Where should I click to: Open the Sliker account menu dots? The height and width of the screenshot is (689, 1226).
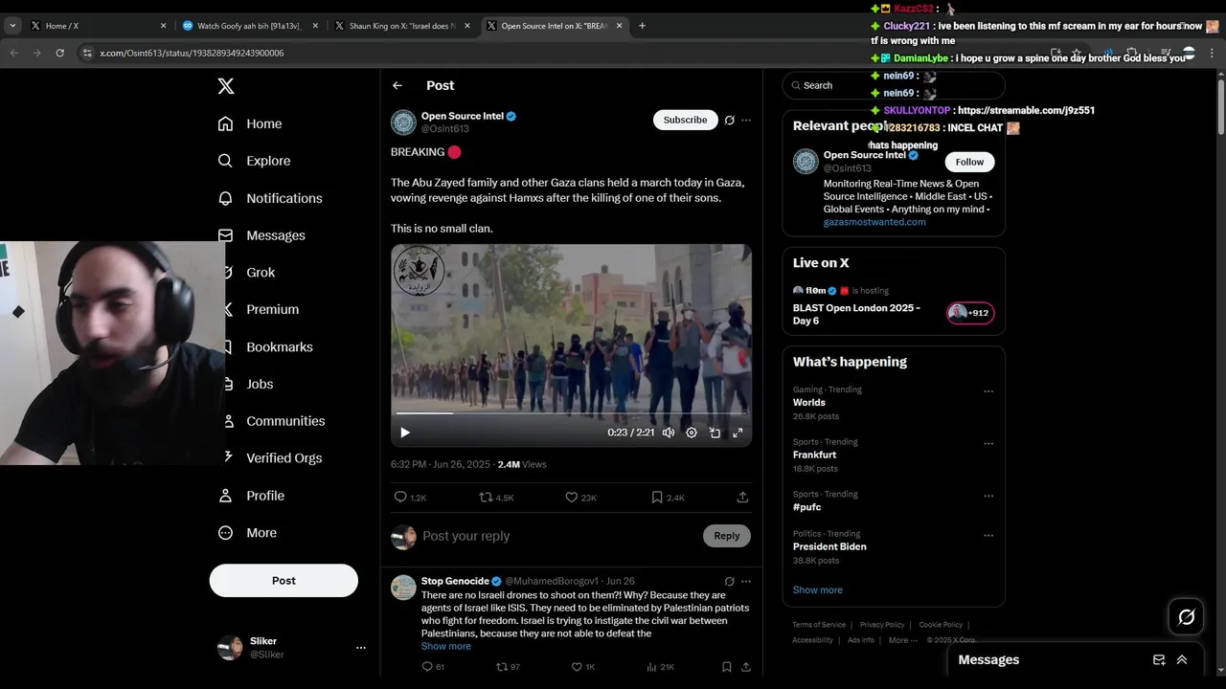pyautogui.click(x=361, y=648)
